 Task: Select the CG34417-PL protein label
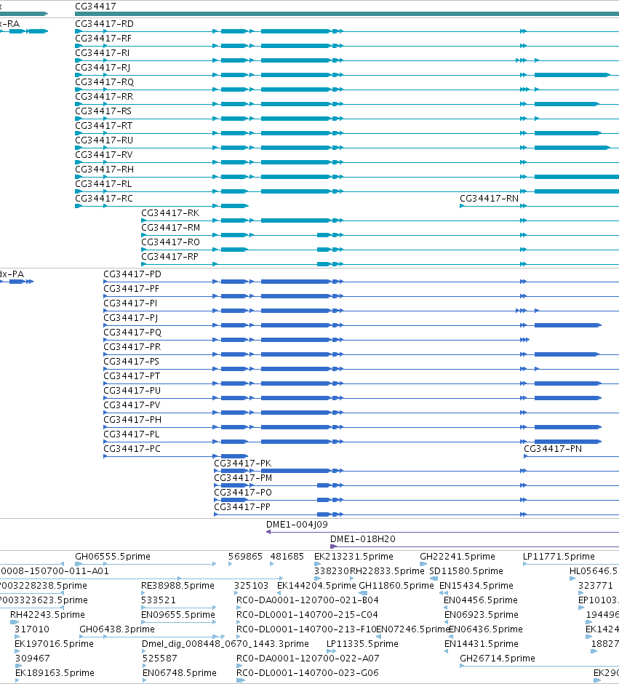(x=131, y=434)
